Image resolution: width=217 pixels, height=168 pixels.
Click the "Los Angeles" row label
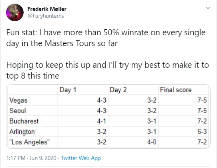click(29, 142)
